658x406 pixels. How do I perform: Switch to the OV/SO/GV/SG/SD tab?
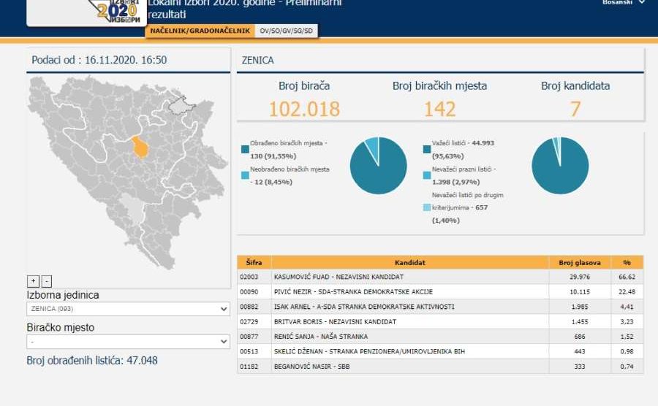pyautogui.click(x=286, y=31)
